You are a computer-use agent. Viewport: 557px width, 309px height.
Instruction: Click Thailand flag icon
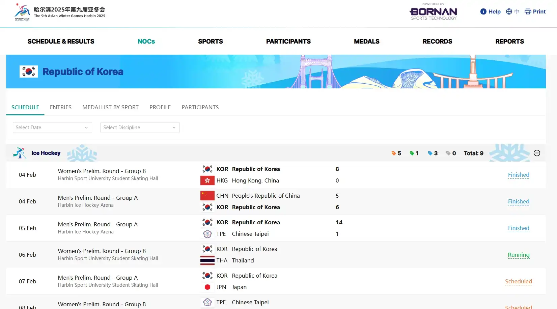coord(207,260)
